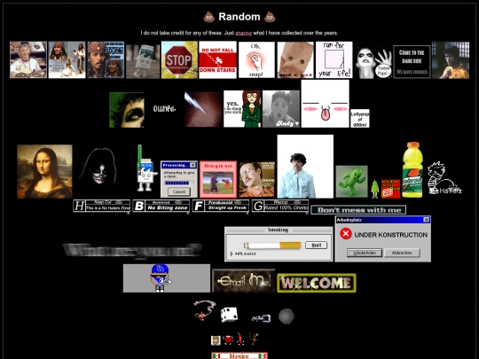Click the Wiederholen button
The height and width of the screenshot is (359, 479).
click(x=365, y=253)
